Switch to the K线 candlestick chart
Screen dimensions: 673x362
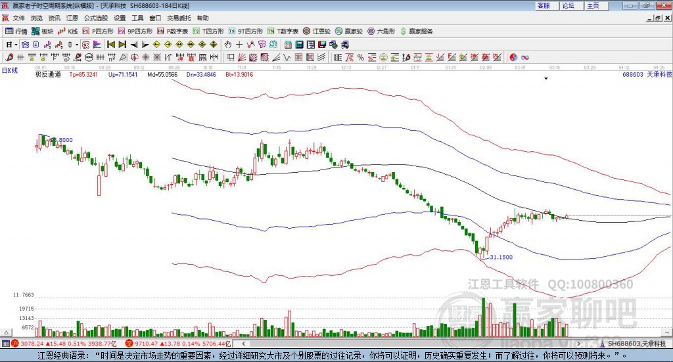click(68, 32)
